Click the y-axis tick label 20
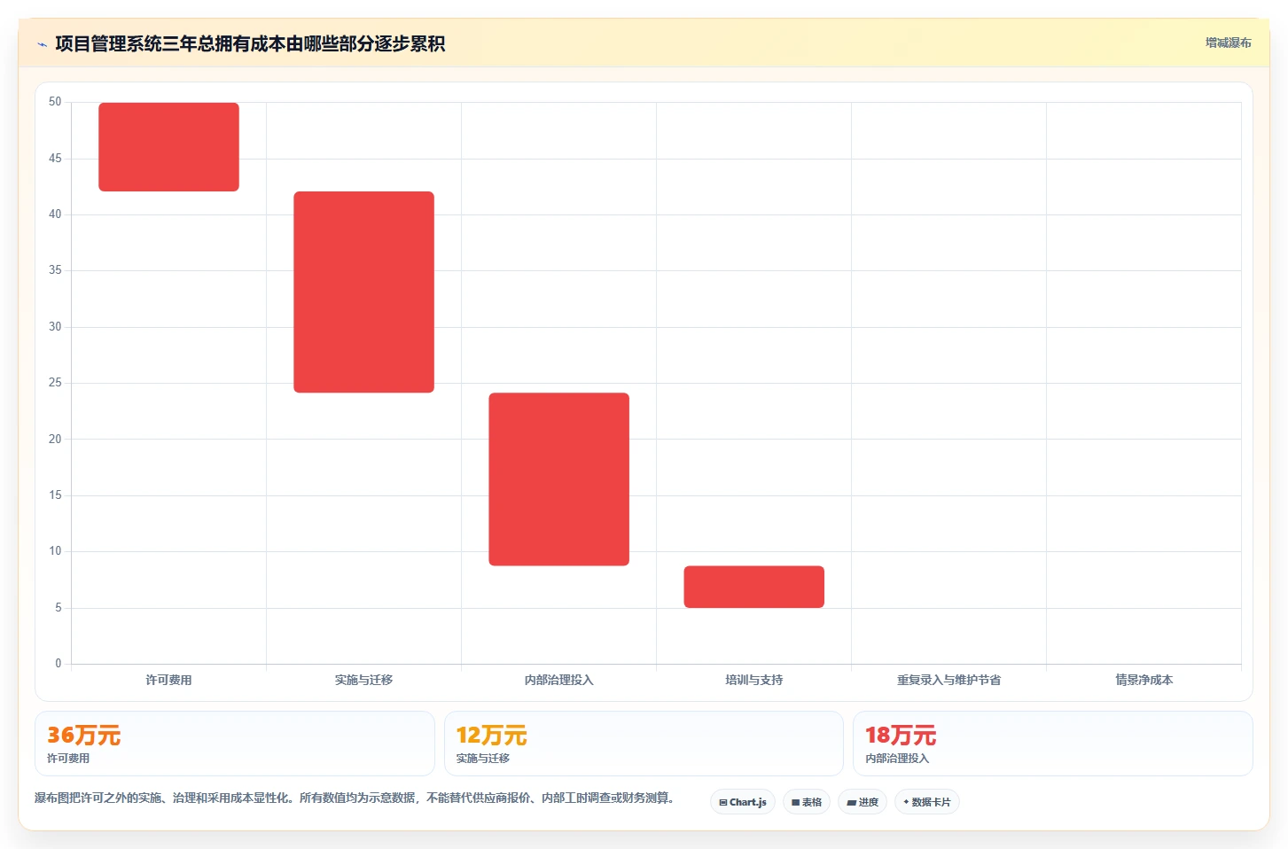 pos(55,439)
